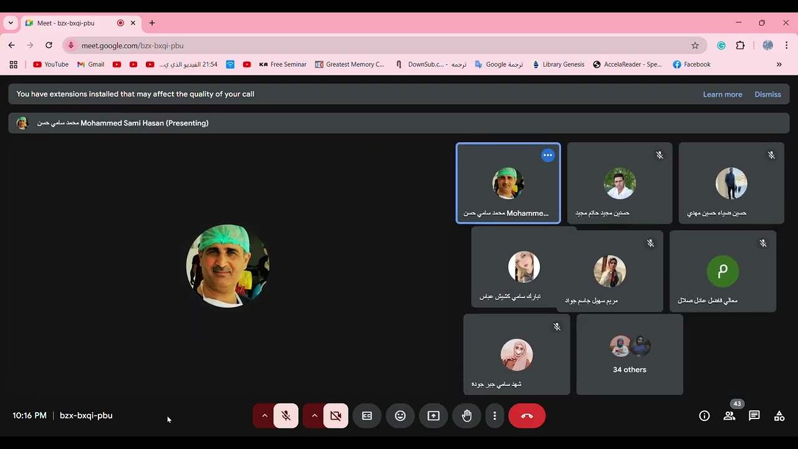Screen dimensions: 798x449
Task: Click the microphone-in-use indicator in address bar
Action: click(71, 46)
